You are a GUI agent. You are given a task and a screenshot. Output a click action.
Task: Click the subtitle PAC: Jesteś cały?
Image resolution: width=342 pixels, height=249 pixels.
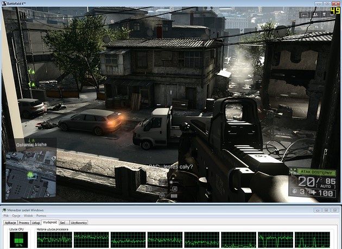[171, 167]
